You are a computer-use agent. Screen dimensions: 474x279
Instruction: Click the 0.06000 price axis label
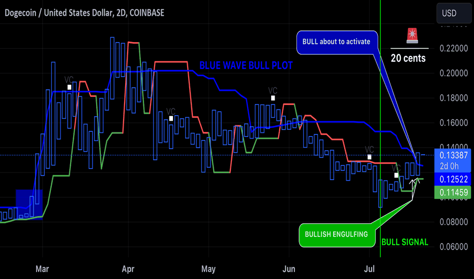pos(454,247)
